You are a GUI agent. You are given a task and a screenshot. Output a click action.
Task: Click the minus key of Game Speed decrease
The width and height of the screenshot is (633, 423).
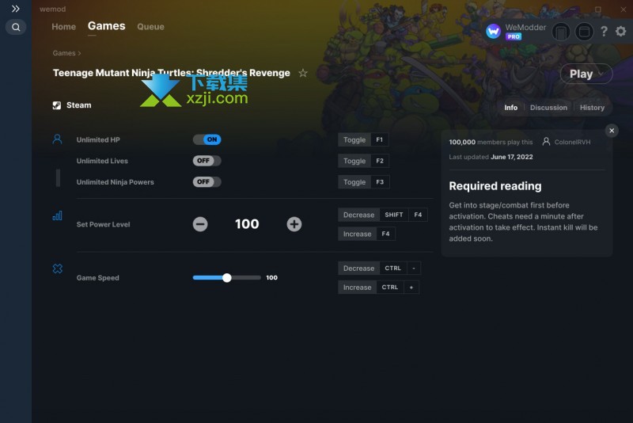tap(414, 269)
